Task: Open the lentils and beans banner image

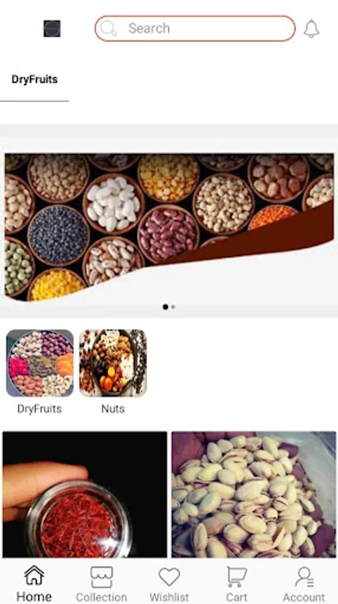Action: click(169, 228)
